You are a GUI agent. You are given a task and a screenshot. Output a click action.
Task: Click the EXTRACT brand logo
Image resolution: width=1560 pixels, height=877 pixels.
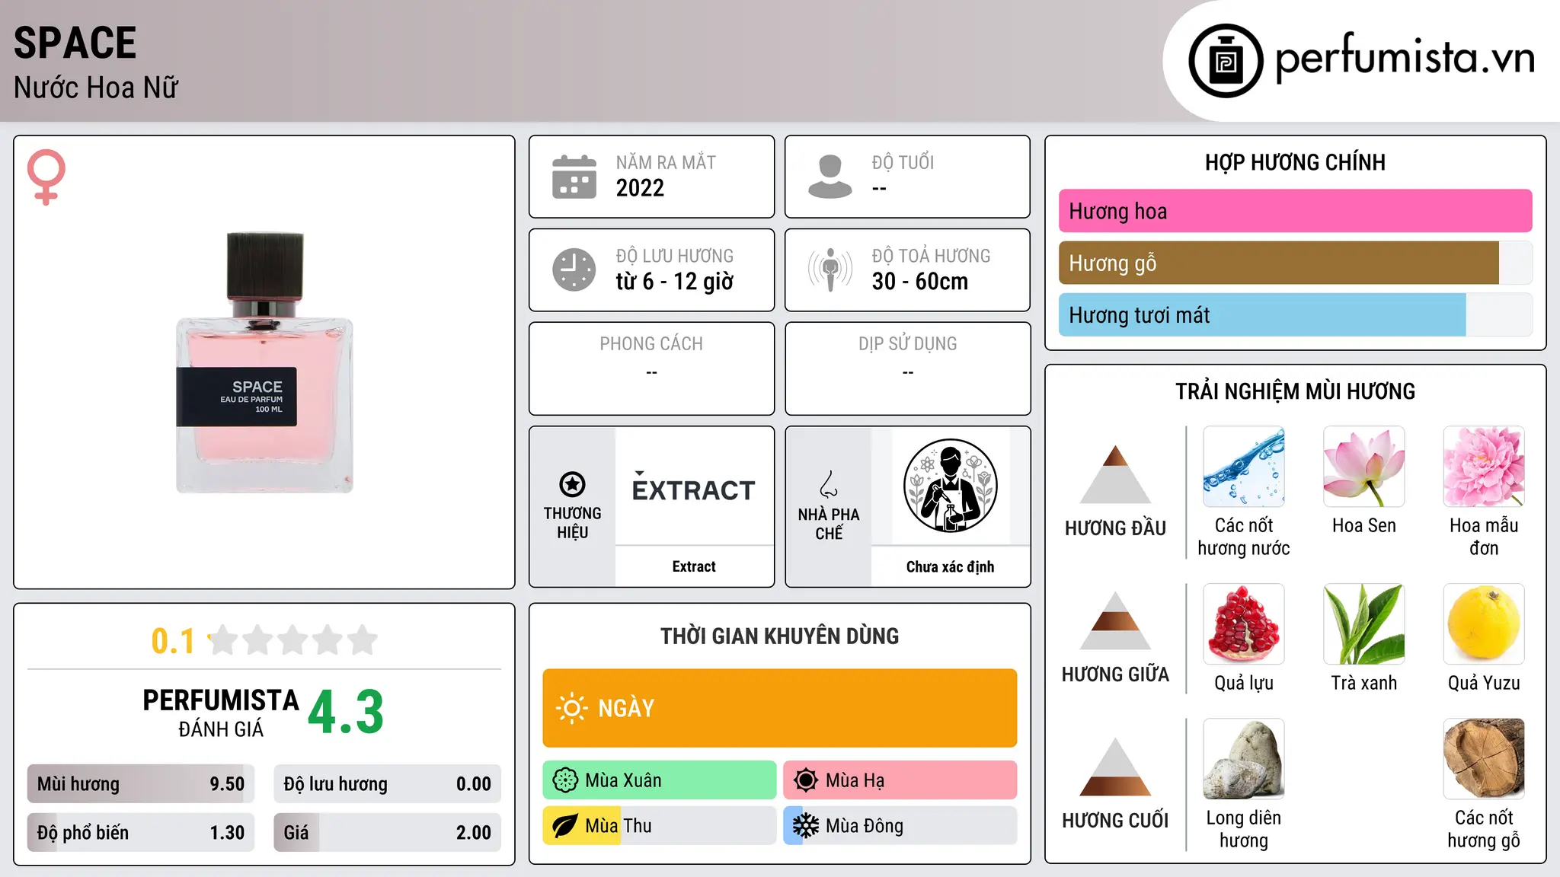click(x=694, y=488)
